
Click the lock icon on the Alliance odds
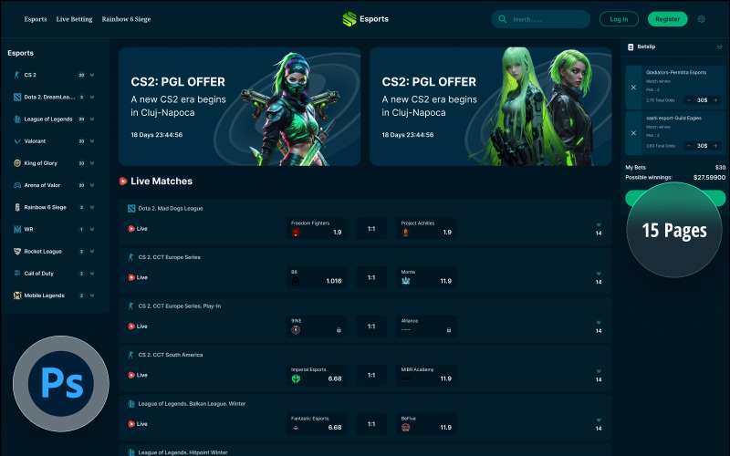coord(448,330)
